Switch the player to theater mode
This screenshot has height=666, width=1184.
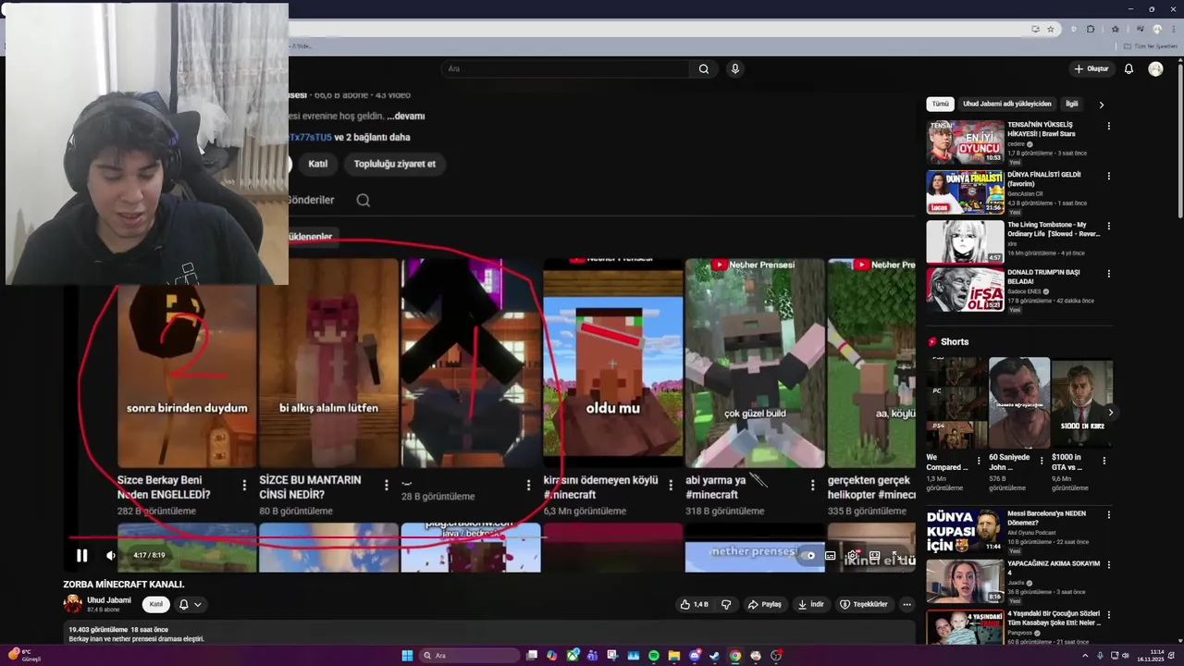pos(874,555)
